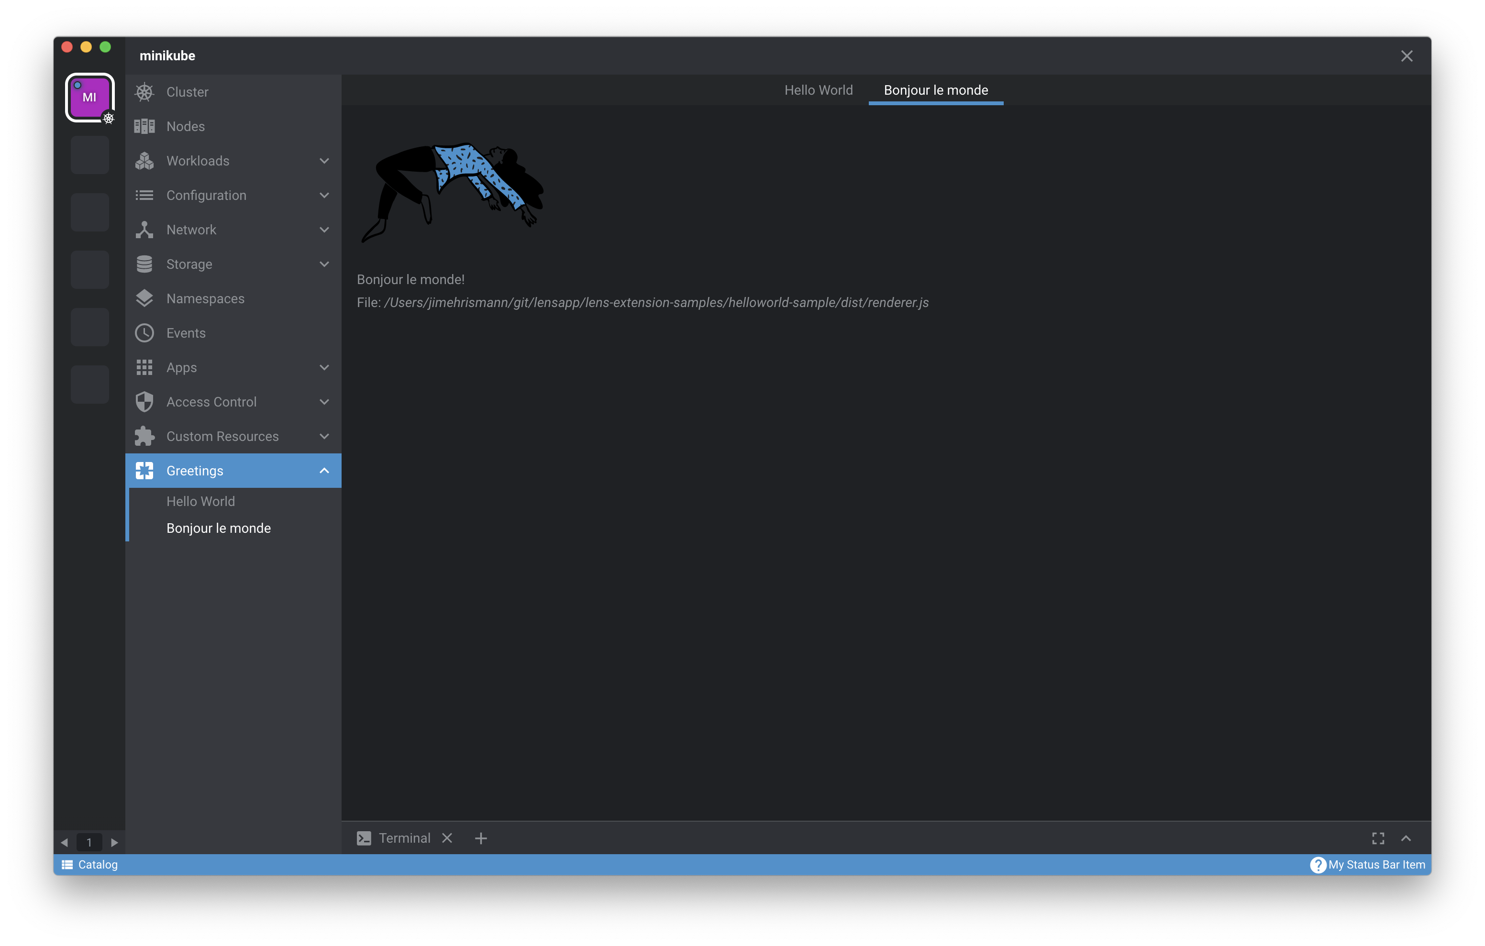Select the Nodes sidebar icon
Viewport: 1485px width, 946px height.
(x=144, y=126)
